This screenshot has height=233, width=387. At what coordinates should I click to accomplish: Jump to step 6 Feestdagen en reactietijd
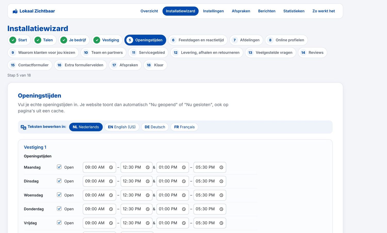[198, 40]
